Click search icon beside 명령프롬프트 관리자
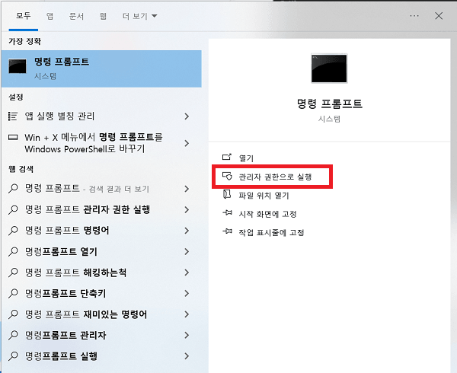The height and width of the screenshot is (373, 457). [x=13, y=336]
